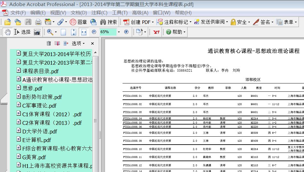304x172 pixels.
Task: Open the 高级(A) menu
Action: [x=140, y=13]
